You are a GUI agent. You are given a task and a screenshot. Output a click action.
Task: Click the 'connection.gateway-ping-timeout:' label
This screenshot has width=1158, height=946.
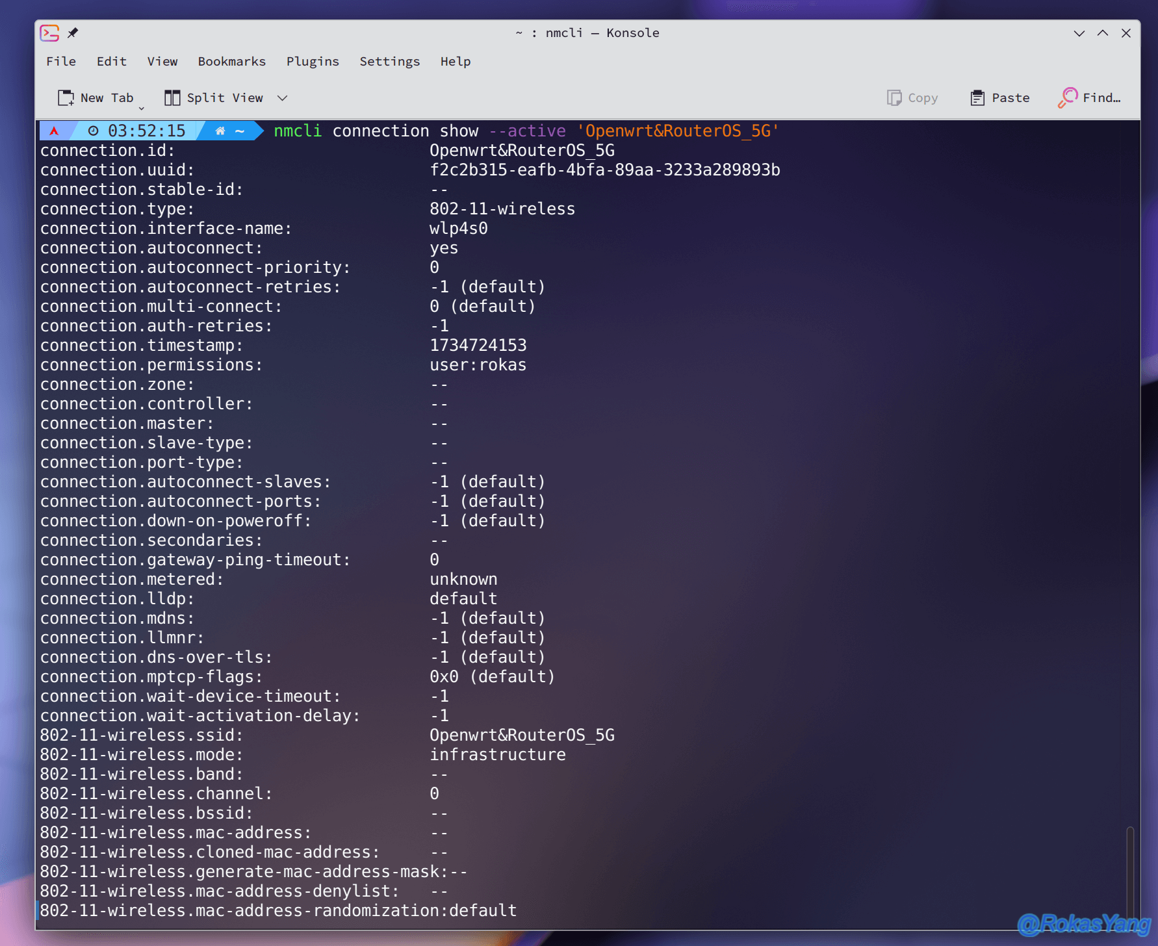pyautogui.click(x=196, y=559)
